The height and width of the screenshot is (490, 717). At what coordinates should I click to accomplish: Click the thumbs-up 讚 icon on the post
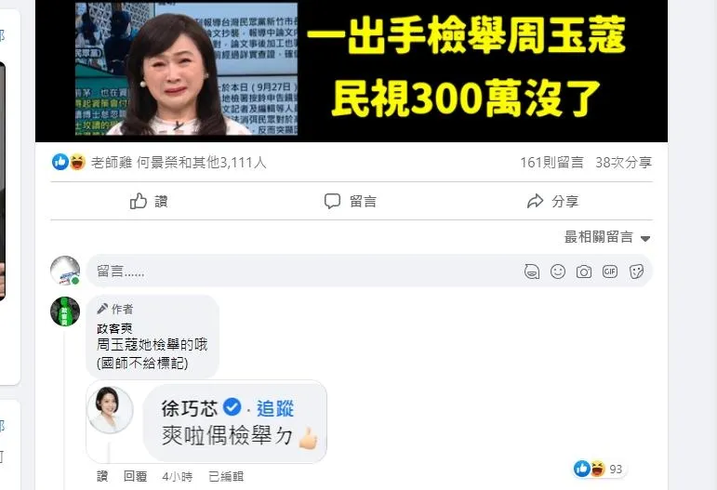pos(138,201)
